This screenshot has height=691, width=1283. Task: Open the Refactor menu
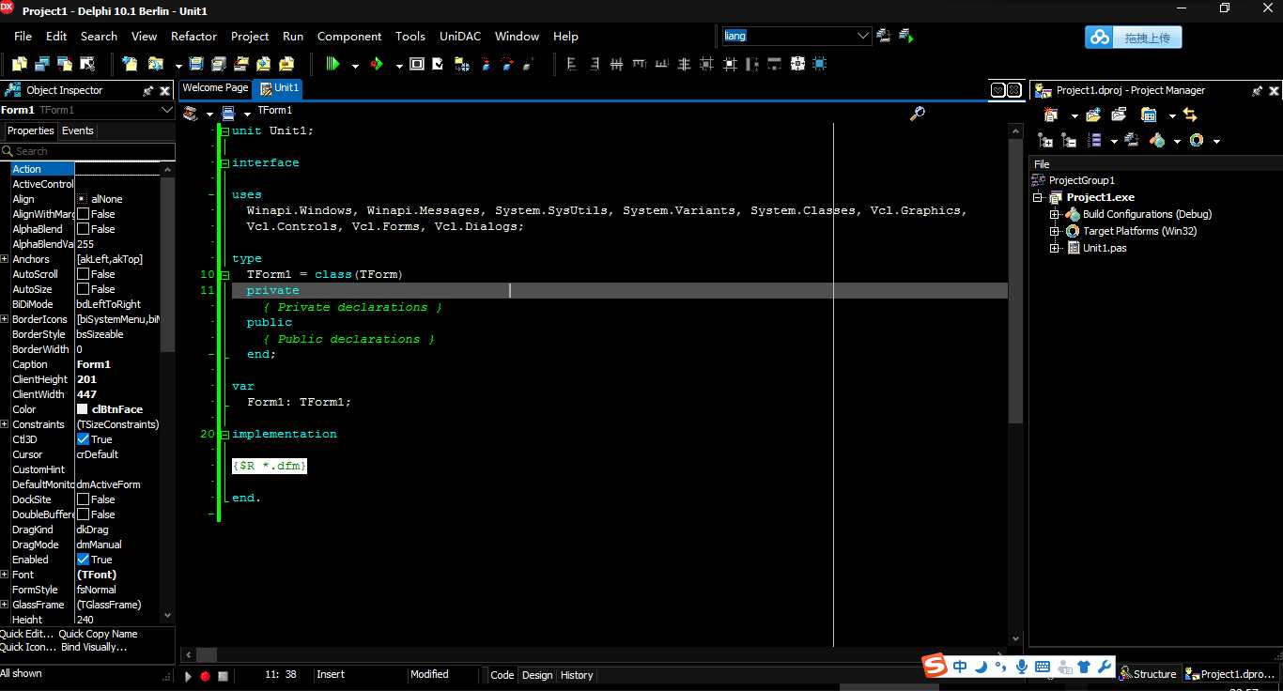tap(193, 37)
